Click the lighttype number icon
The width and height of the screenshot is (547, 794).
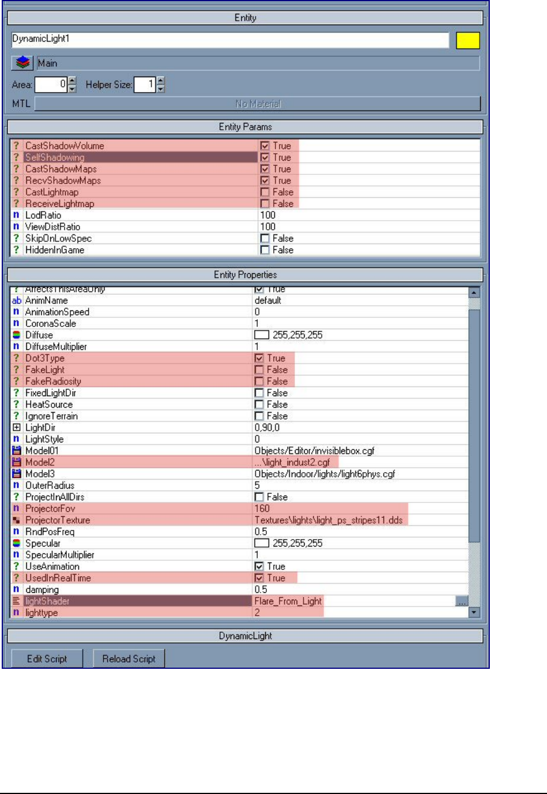[x=17, y=612]
